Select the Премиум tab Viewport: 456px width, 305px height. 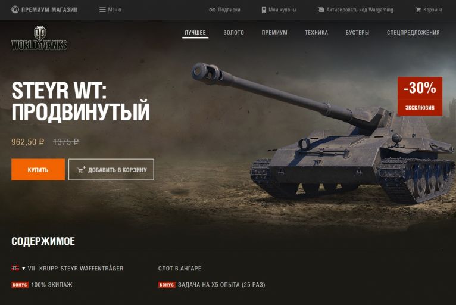click(274, 33)
